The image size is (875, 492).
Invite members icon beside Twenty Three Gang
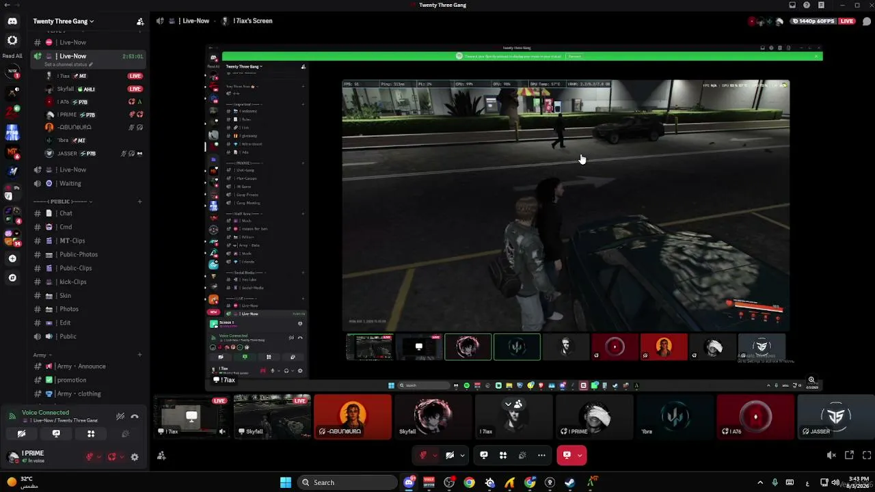[140, 21]
